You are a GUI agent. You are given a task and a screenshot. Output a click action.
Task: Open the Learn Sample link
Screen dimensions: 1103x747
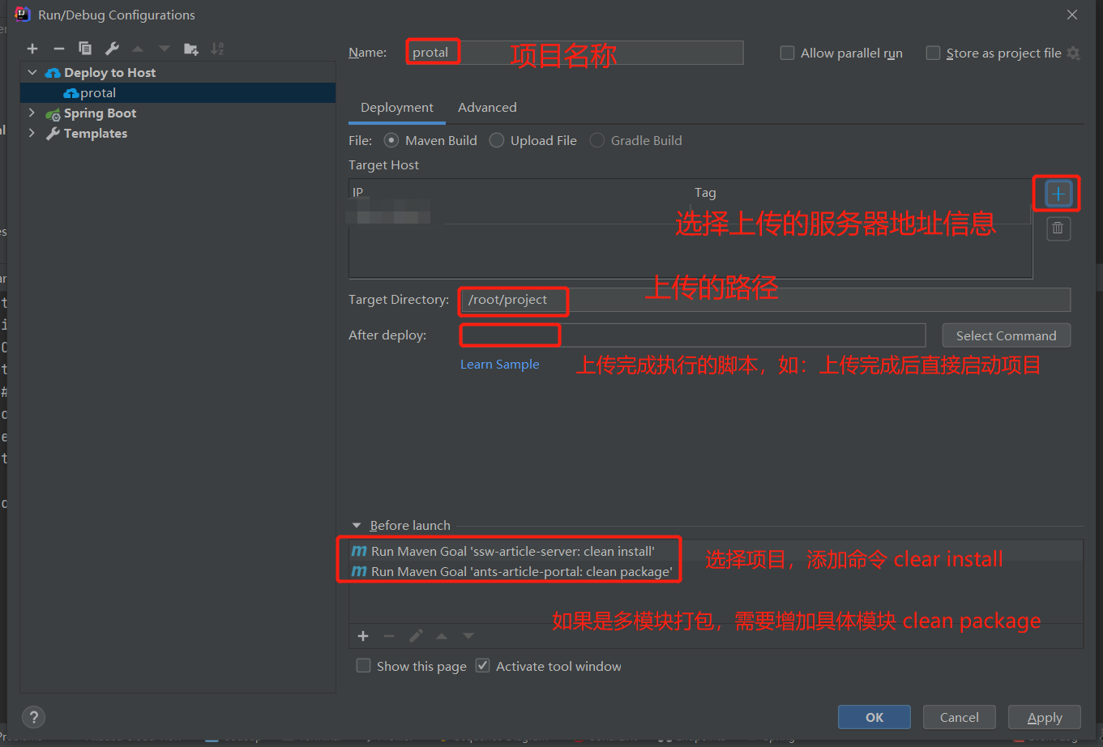(x=500, y=365)
